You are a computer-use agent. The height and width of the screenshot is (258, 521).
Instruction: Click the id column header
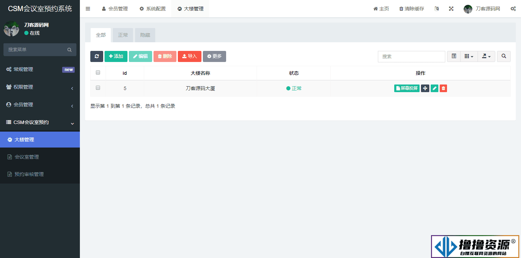[125, 73]
